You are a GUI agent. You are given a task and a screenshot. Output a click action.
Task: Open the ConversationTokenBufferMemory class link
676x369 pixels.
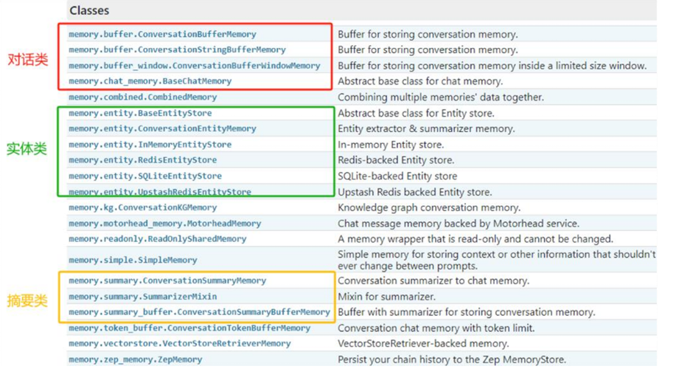click(189, 328)
